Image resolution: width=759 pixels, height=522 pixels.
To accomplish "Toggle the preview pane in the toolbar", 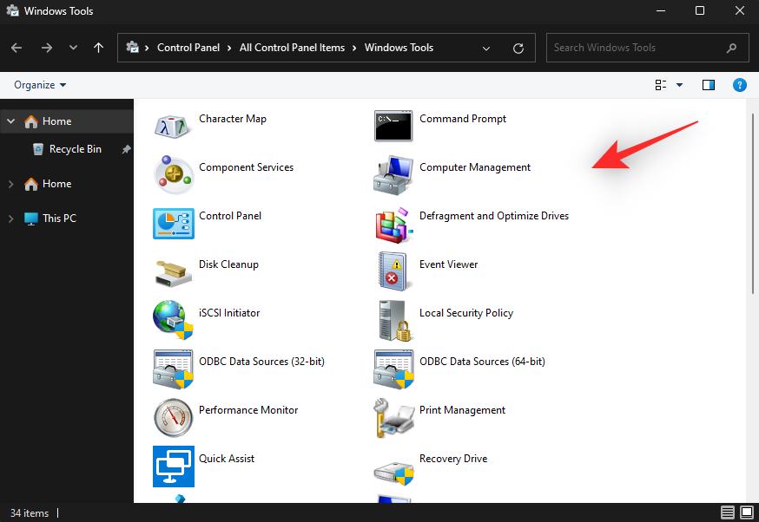I will click(x=708, y=84).
